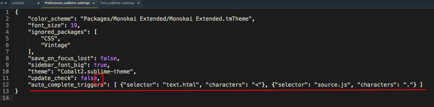This screenshot has width=434, height=107.
Task: Click the false value of update_check
Action: pyautogui.click(x=88, y=78)
